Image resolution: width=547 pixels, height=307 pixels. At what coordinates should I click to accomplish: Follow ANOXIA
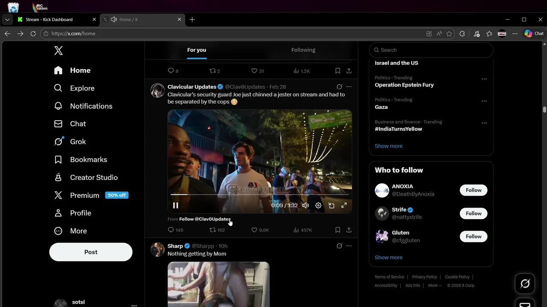tap(473, 190)
